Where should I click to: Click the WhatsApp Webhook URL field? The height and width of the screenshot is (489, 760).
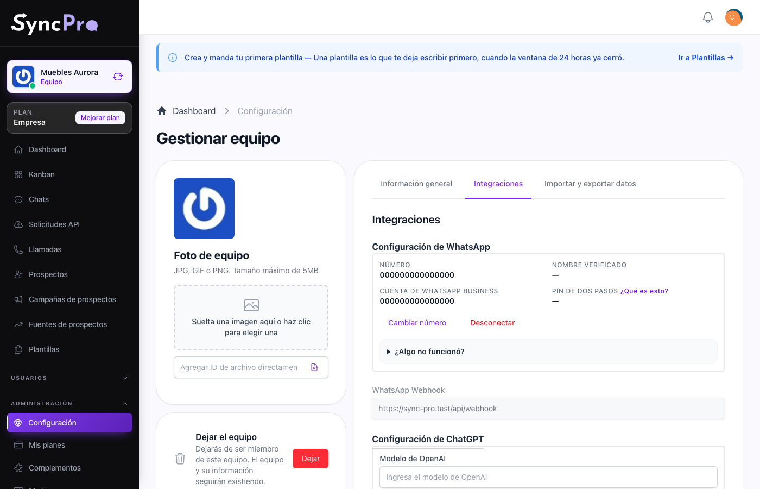pyautogui.click(x=548, y=409)
